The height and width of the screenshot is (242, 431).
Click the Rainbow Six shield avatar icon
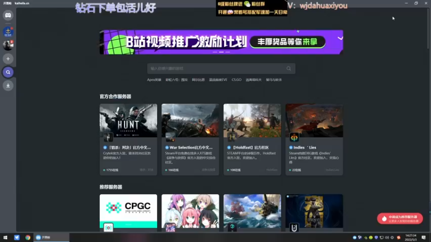point(294,227)
